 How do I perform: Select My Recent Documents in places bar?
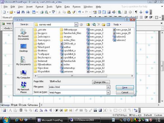(23, 34)
